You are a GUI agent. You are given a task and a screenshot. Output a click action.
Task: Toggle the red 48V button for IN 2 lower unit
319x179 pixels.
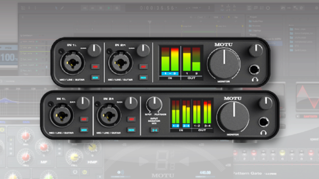[132, 119]
